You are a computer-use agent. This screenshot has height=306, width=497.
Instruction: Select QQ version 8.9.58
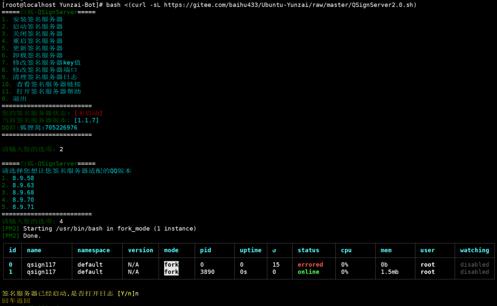(23, 178)
